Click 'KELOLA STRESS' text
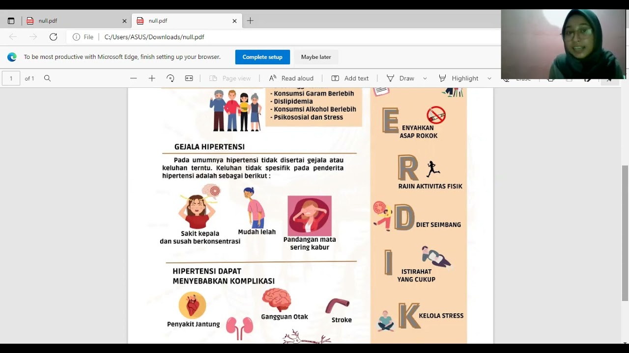 coord(441,316)
